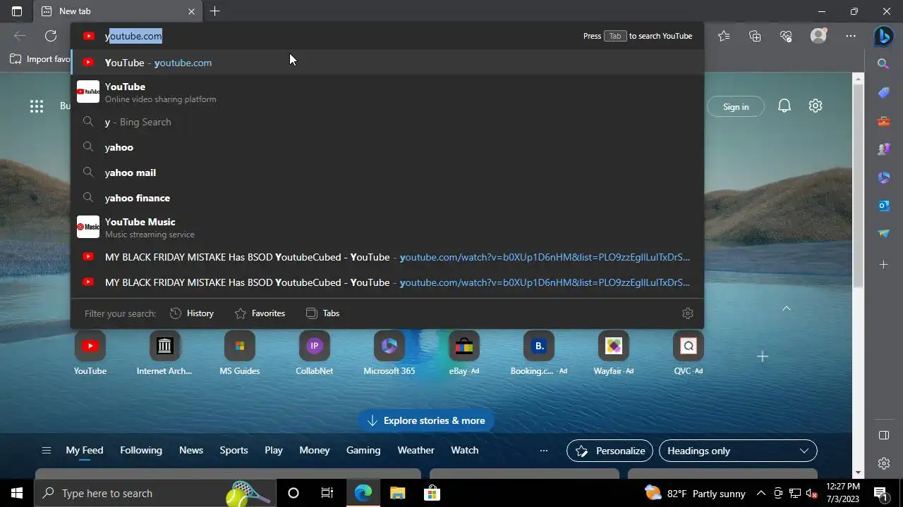
Task: Select YouTube - youtube.com suggestion
Action: tap(387, 63)
